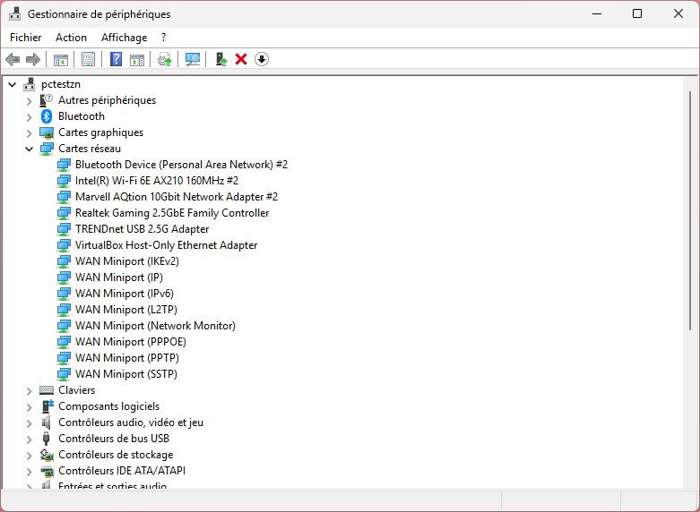The height and width of the screenshot is (512, 700).
Task: Select Bluetooth Device (Personal Area Network) #2
Action: [x=181, y=165]
